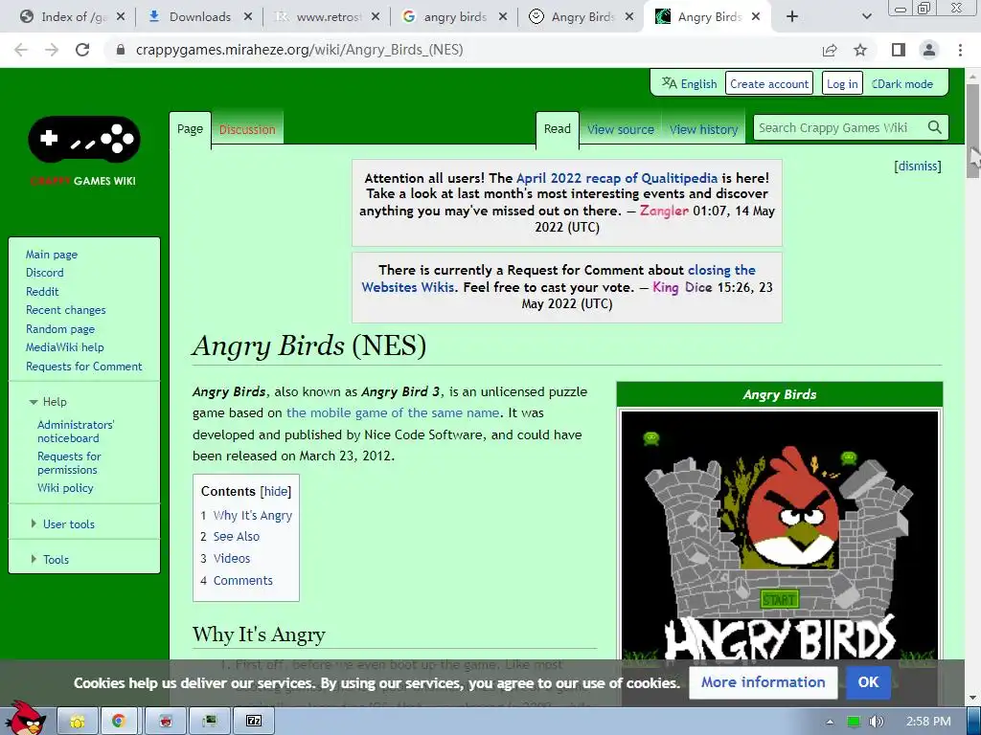Show hidden tray icons arrow
The image size is (981, 735).
[830, 722]
